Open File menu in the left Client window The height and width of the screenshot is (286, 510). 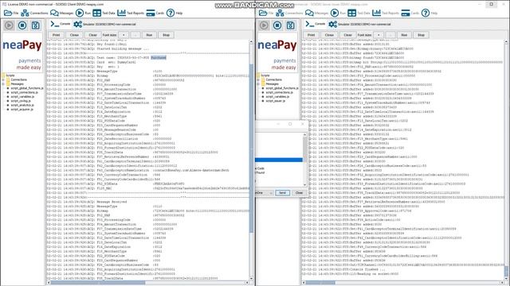11,13
